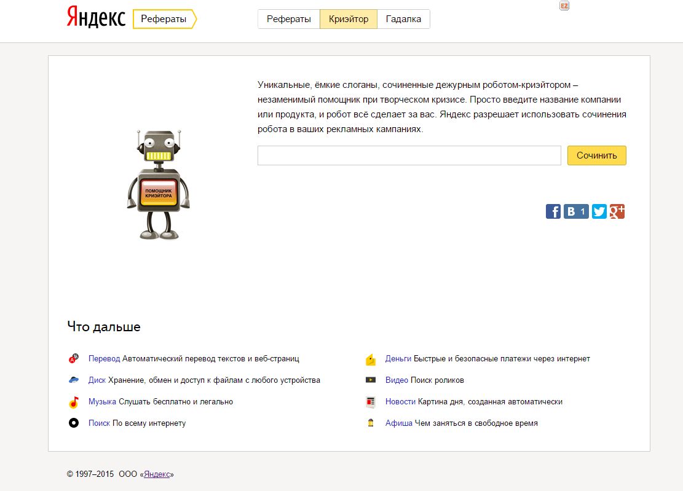
Task: Click the Twitter share icon
Action: pyautogui.click(x=599, y=212)
